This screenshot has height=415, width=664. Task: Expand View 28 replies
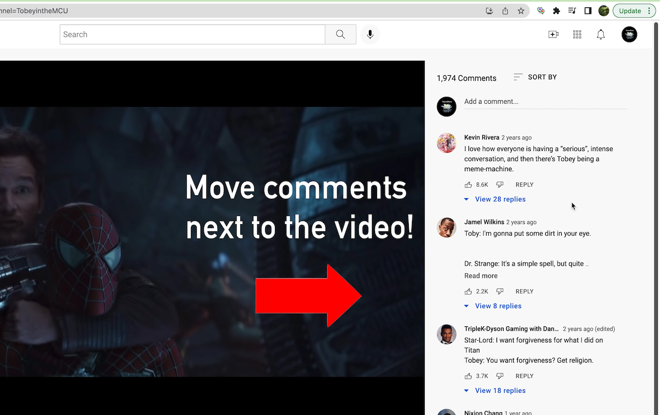[x=495, y=199]
